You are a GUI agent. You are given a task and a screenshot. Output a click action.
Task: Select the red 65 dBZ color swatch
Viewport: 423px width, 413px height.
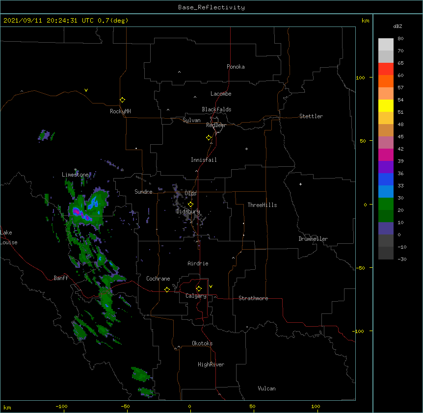click(x=386, y=69)
